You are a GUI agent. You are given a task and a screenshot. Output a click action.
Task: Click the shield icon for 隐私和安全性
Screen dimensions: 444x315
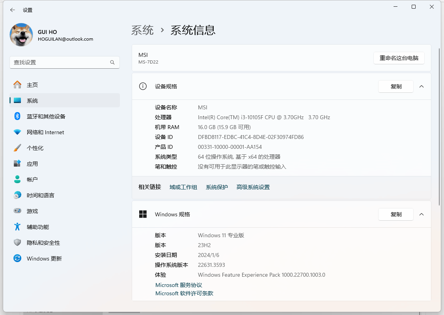pos(17,242)
